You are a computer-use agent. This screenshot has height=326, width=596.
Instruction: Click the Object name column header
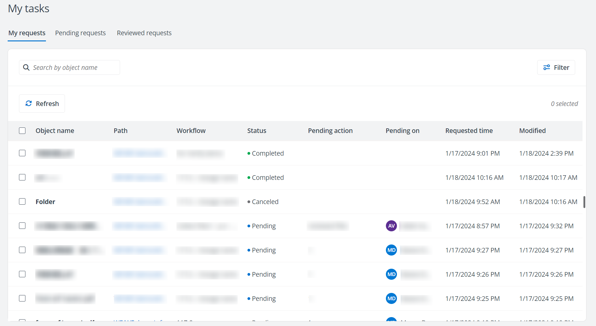pyautogui.click(x=55, y=131)
